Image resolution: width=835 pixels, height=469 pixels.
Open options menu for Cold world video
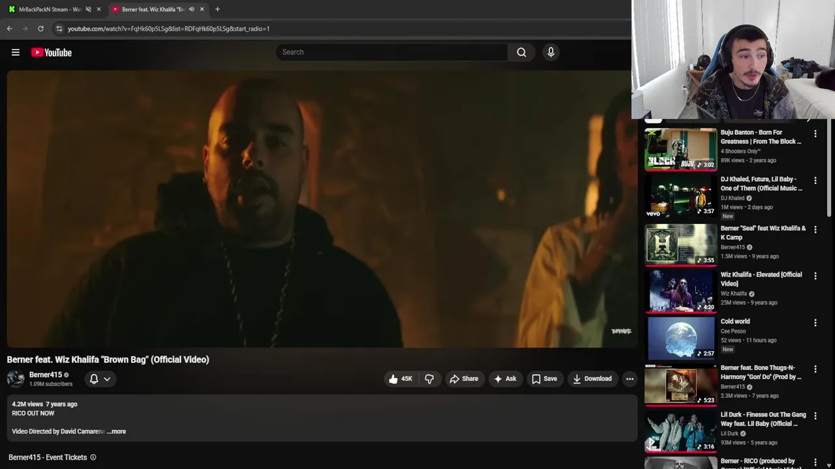pyautogui.click(x=815, y=322)
